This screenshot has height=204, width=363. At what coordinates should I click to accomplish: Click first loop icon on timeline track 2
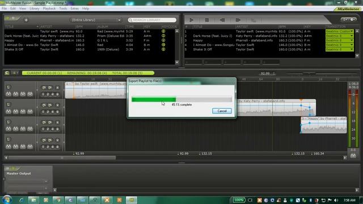[x=44, y=105]
